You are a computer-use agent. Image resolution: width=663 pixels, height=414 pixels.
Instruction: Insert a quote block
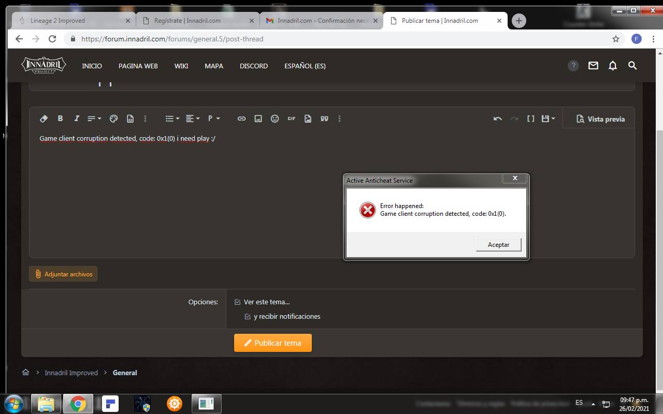325,119
